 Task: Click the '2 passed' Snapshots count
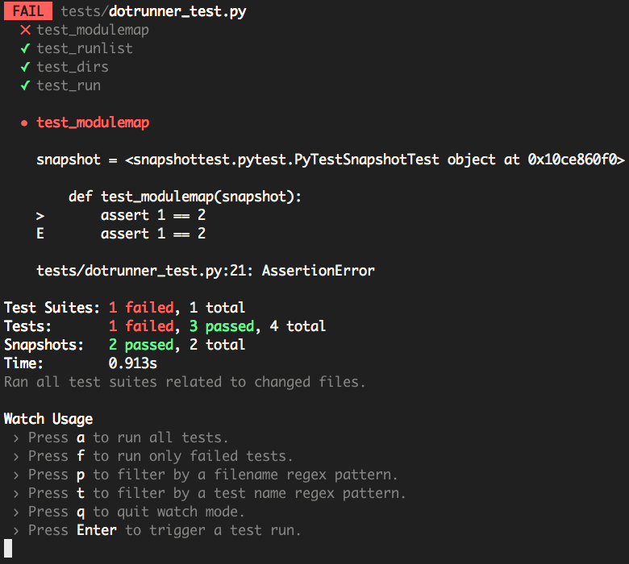coord(141,345)
